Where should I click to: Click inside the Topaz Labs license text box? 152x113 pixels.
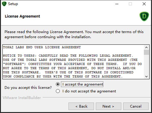(x=73, y=62)
